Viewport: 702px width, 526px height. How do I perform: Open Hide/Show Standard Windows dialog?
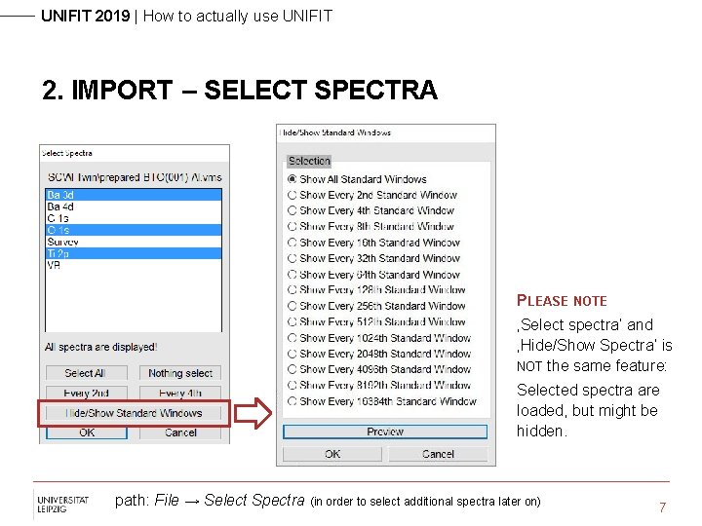[134, 413]
